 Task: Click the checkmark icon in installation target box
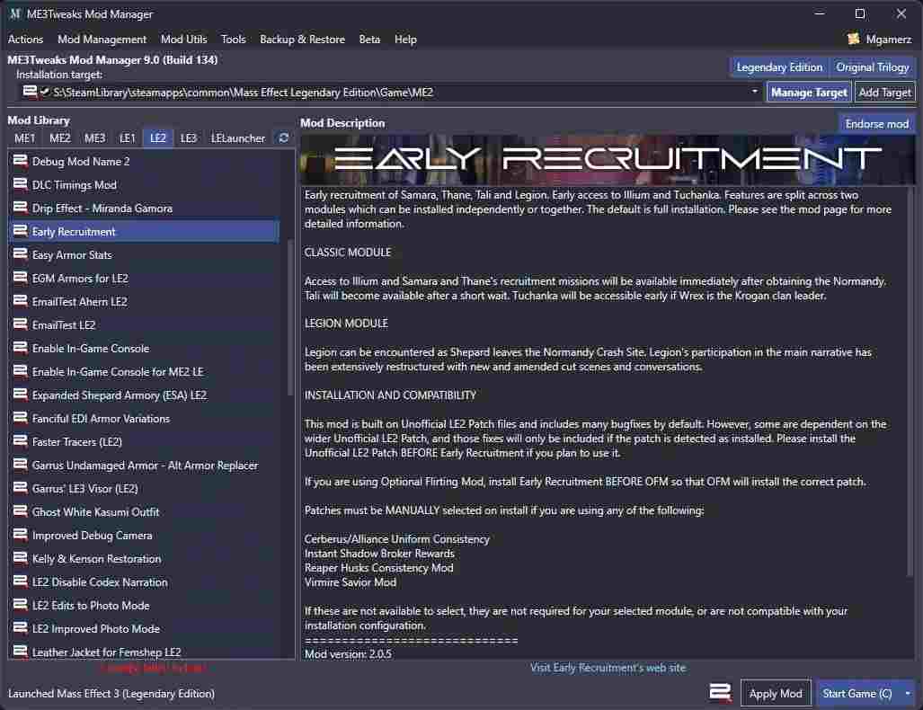[44, 92]
